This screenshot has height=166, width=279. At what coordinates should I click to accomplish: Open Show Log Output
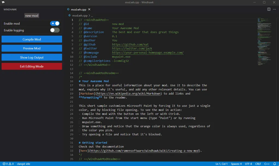pos(32,57)
